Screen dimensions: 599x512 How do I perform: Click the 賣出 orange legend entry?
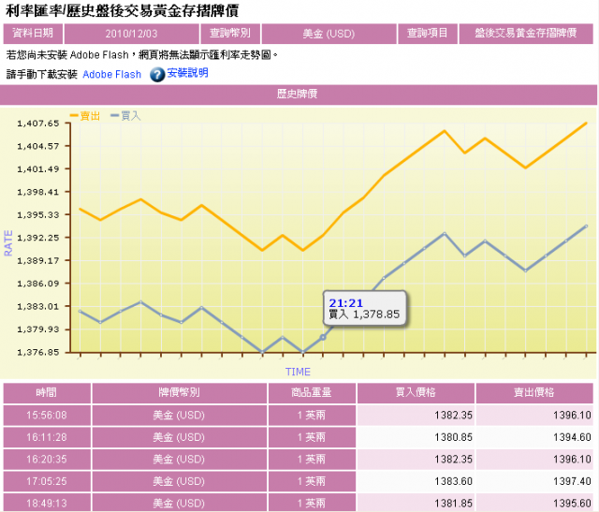(x=85, y=116)
